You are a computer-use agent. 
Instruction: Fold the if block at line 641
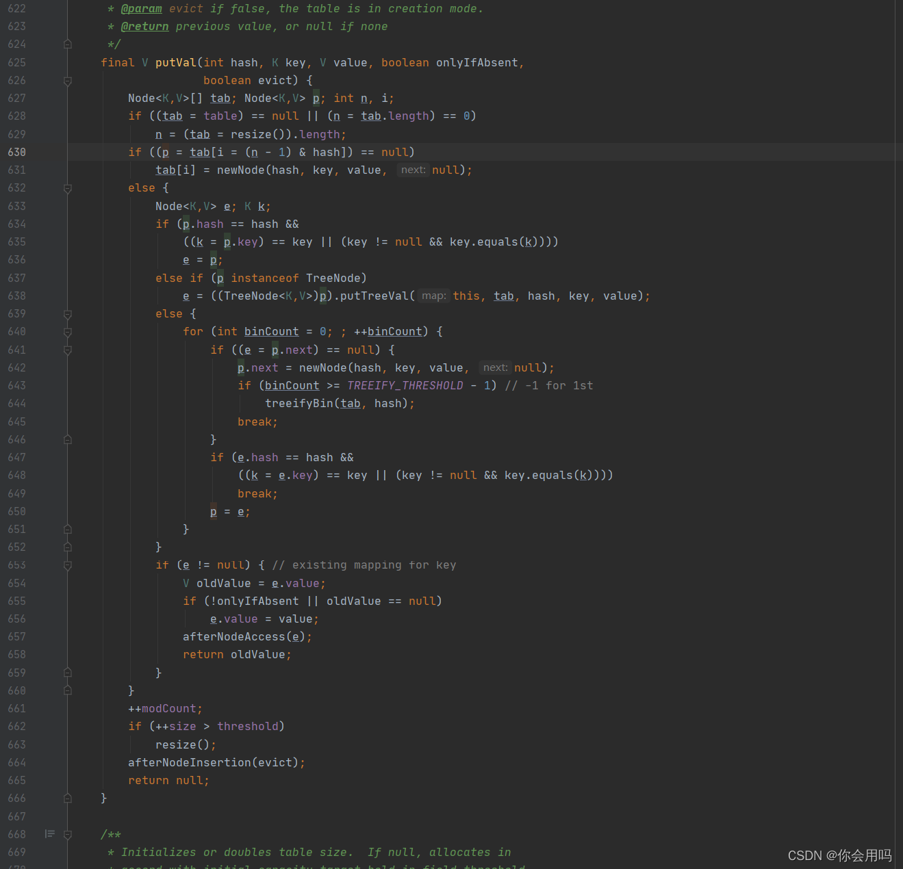click(x=68, y=350)
